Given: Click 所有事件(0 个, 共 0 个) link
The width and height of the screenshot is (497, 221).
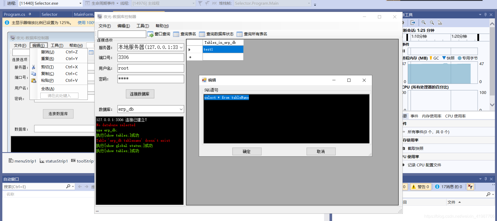Looking at the screenshot, I should pos(428,132).
